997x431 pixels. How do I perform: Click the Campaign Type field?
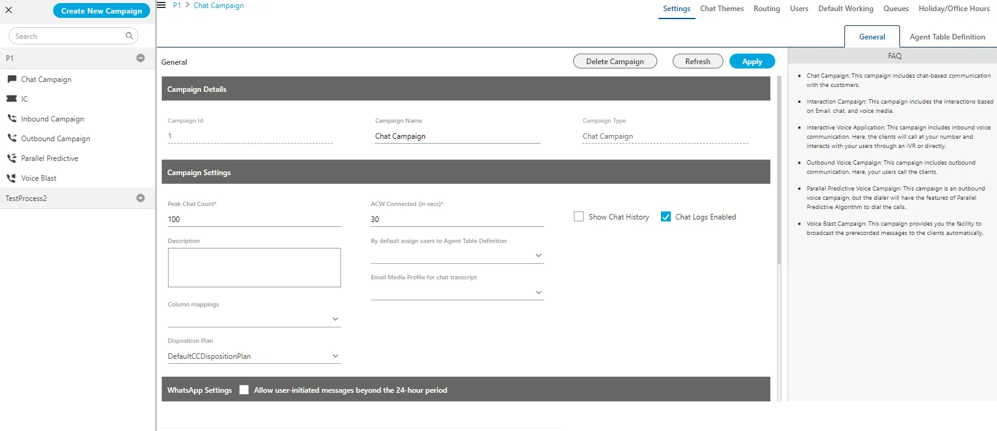pos(665,136)
